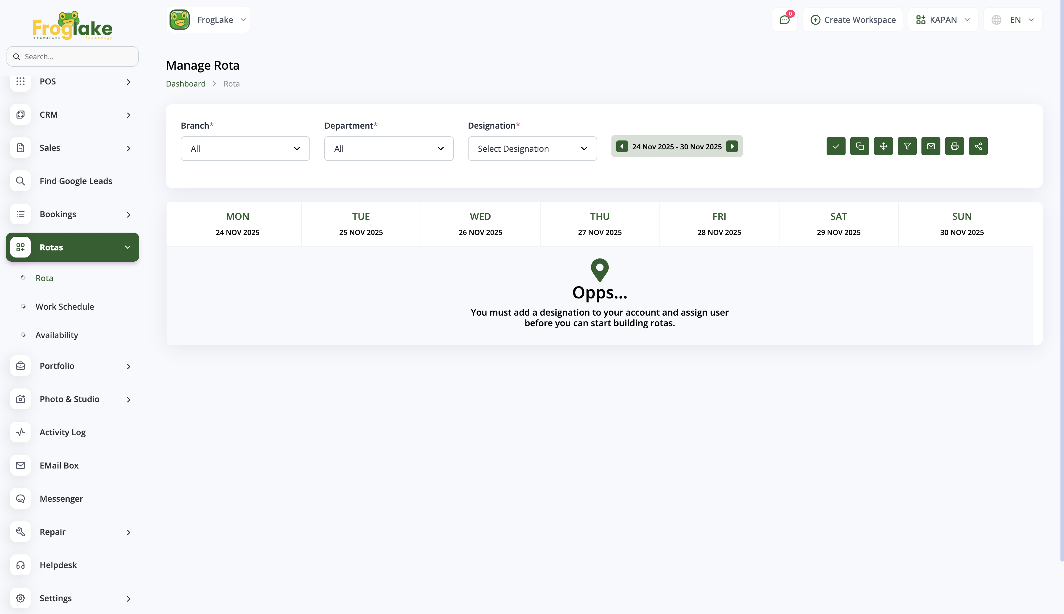The height and width of the screenshot is (614, 1064).
Task: Click the copy rota icon button
Action: 859,146
